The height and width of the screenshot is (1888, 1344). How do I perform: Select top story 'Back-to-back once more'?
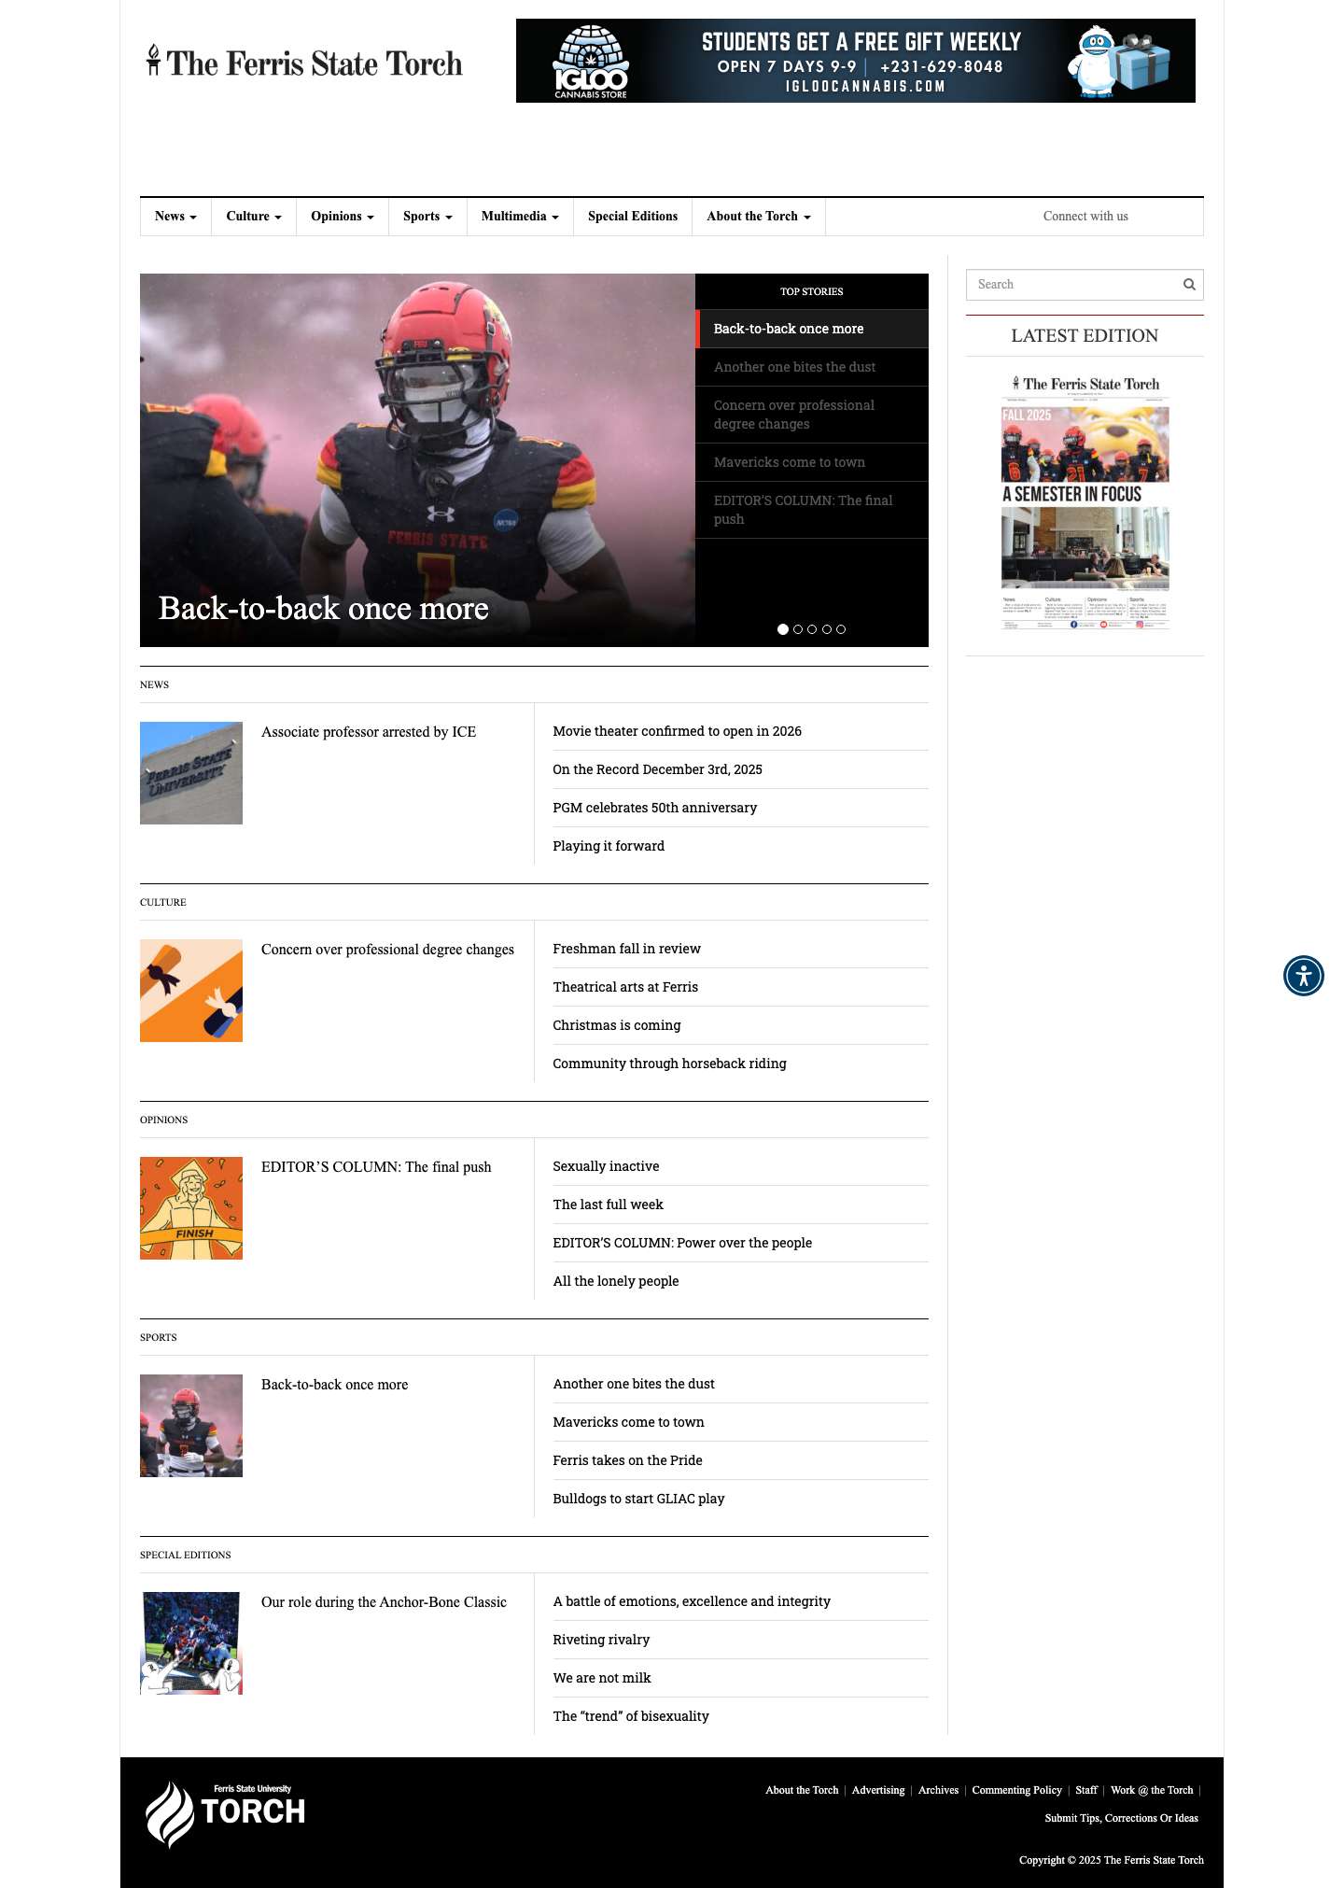pyautogui.click(x=812, y=329)
